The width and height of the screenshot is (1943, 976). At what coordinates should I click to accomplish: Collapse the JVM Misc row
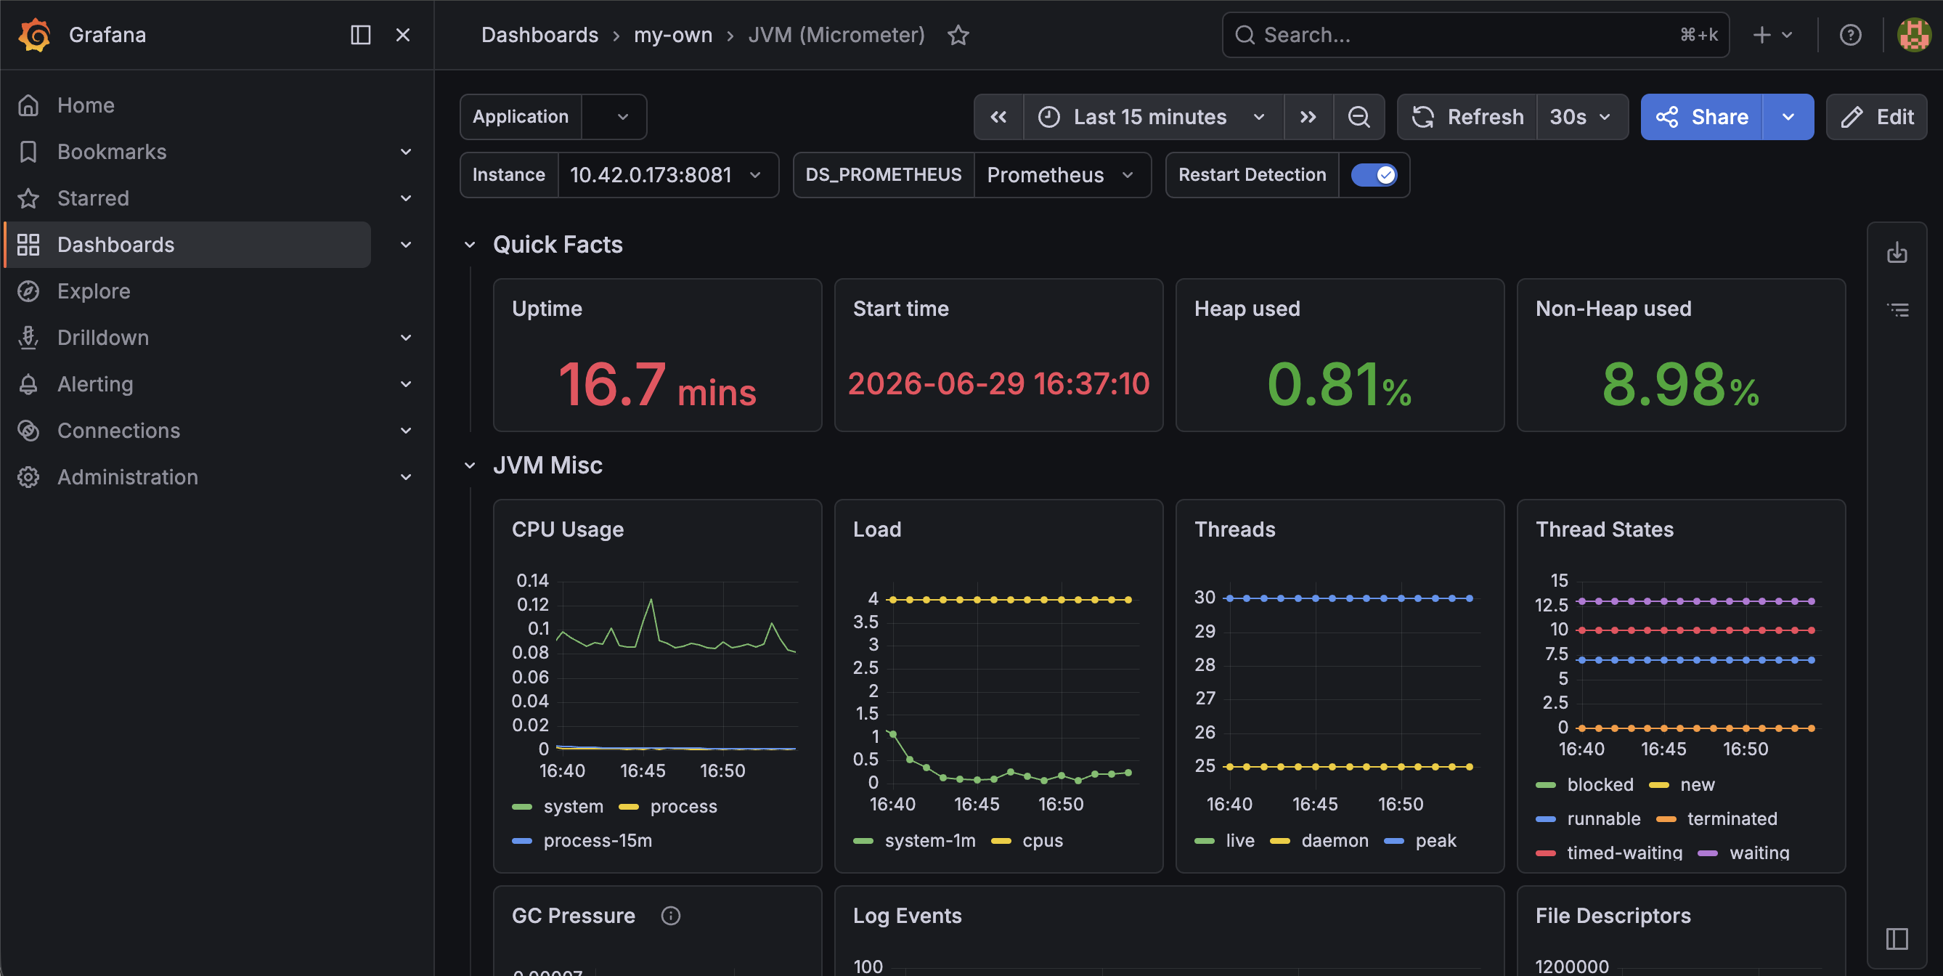pos(470,465)
